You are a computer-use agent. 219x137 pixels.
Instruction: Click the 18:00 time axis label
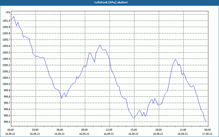pyautogui.click(x=159, y=130)
